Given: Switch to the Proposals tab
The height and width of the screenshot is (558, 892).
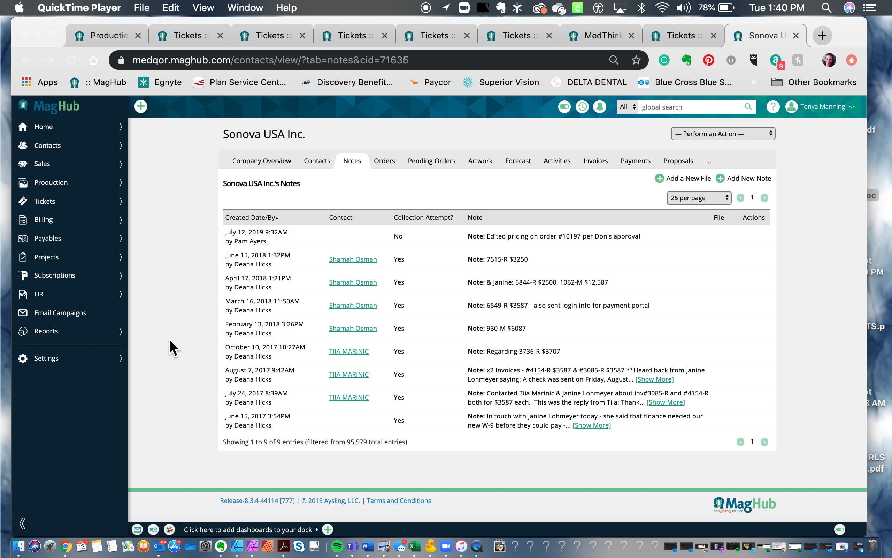Looking at the screenshot, I should click(x=678, y=161).
